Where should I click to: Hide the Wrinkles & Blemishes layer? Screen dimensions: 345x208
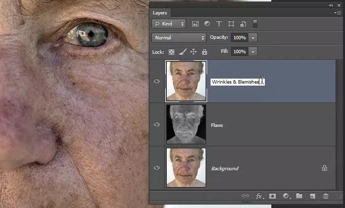tap(157, 81)
